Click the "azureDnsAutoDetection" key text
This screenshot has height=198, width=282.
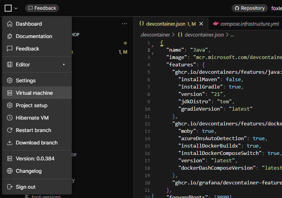213,139
